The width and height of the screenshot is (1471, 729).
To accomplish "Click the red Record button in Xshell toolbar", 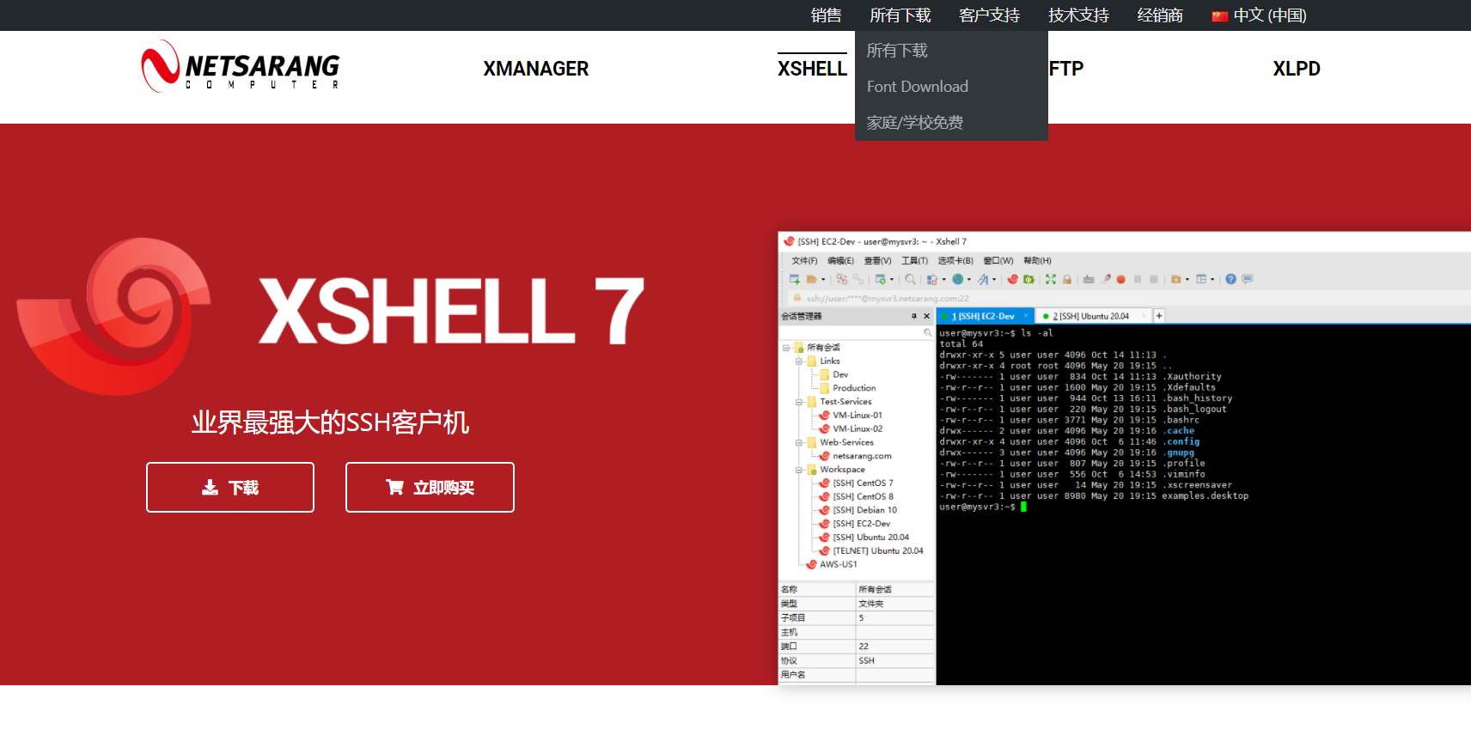I will tap(1121, 279).
